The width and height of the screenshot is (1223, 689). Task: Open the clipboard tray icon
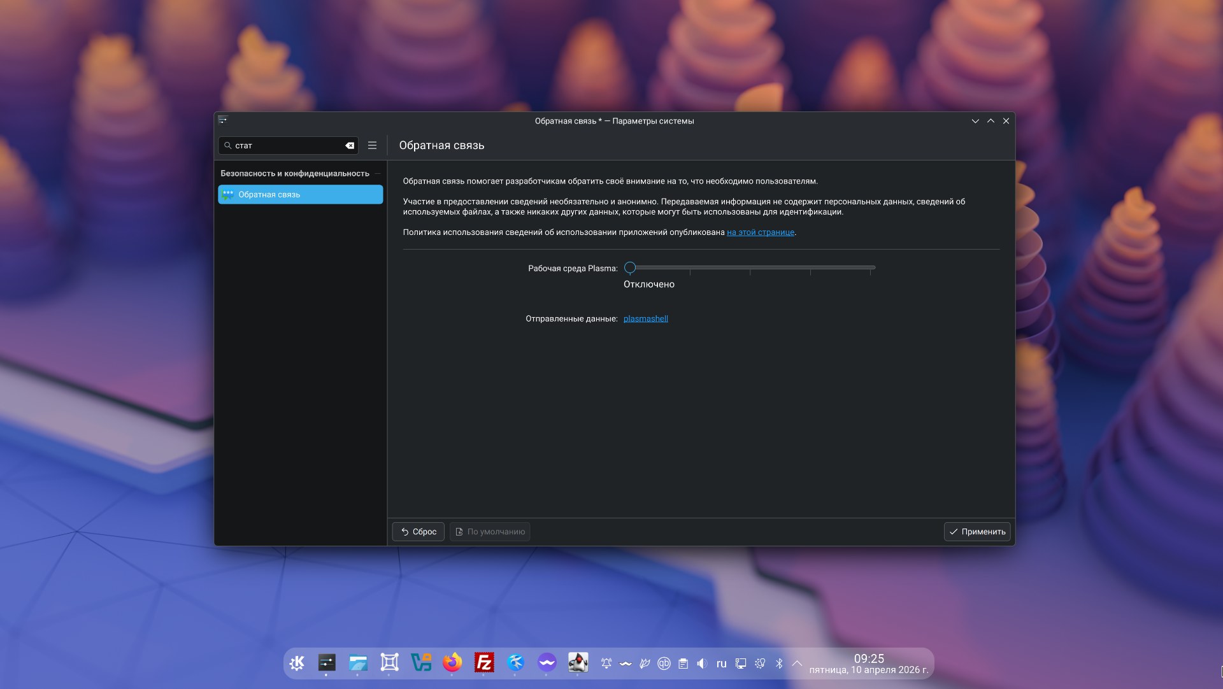683,664
